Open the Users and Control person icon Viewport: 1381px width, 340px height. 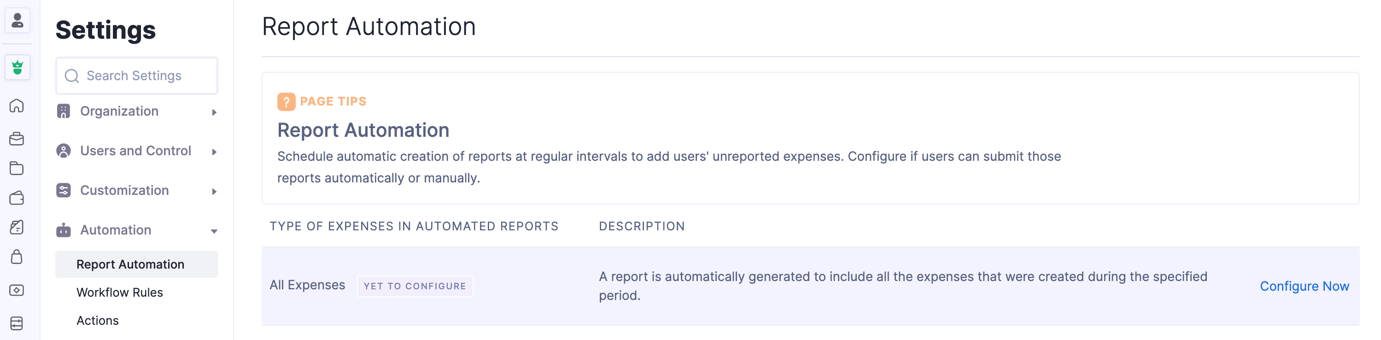click(64, 151)
